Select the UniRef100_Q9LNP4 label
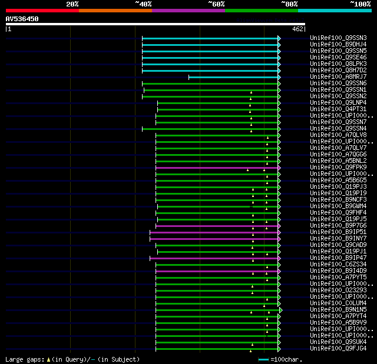Screen dimensions: 377x364 pos(338,103)
